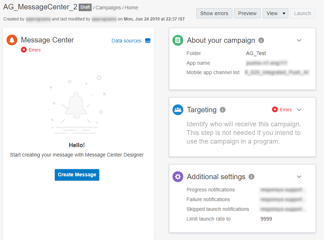Click the orange Message Center bell icon
The image size is (324, 240).
[12, 40]
